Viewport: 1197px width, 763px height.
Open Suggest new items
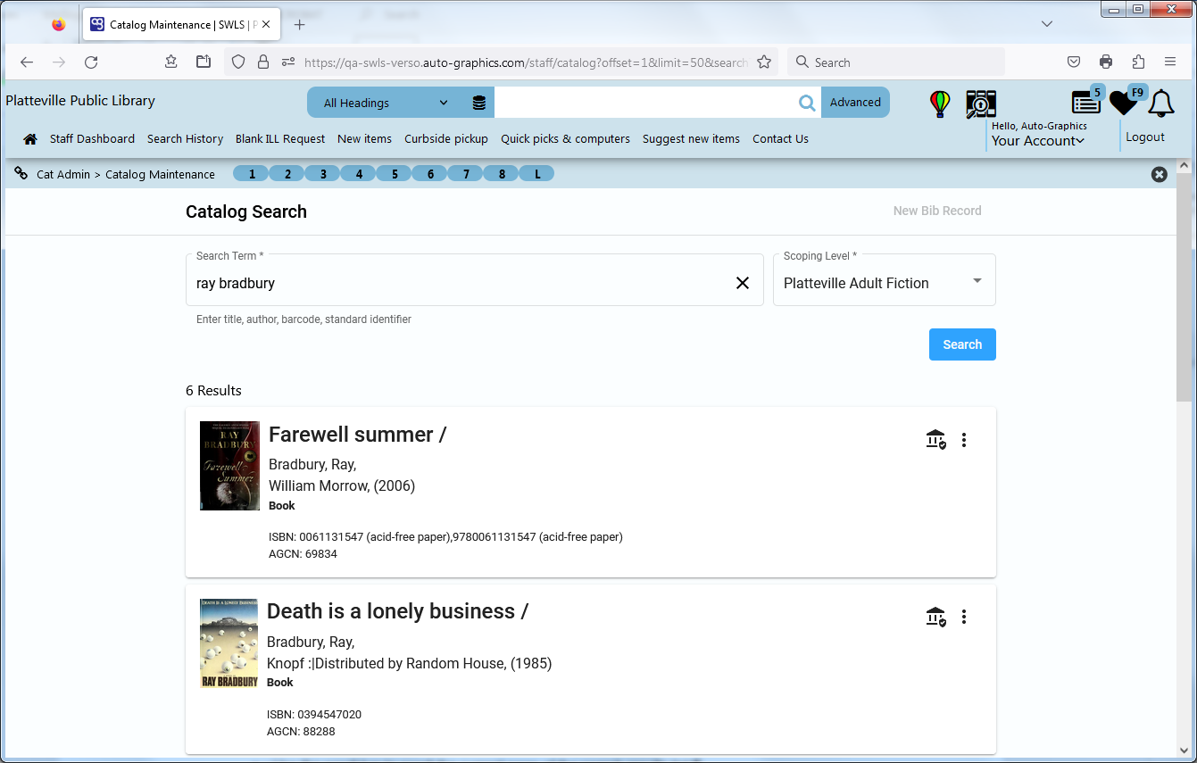691,139
